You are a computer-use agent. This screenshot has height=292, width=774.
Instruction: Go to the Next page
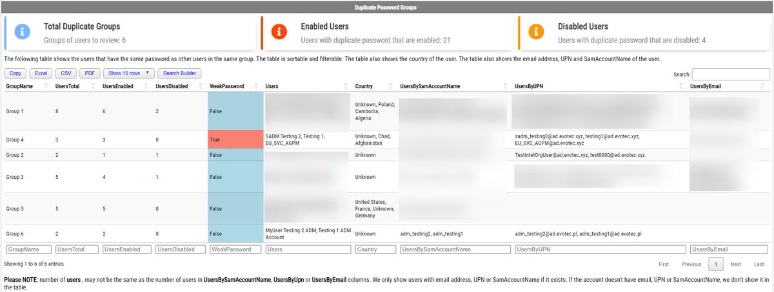(735, 264)
